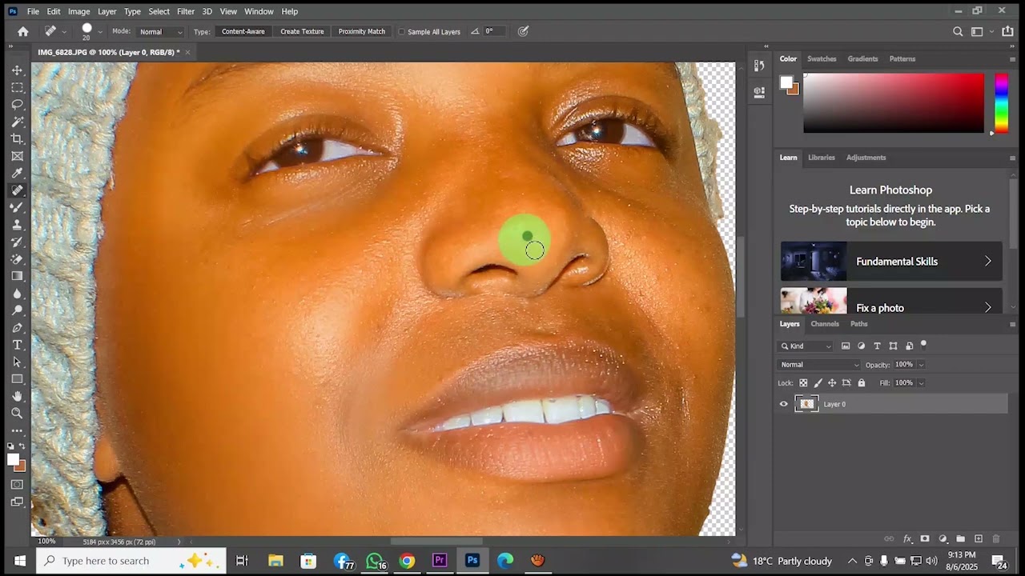Toggle lock transparent pixels

point(803,383)
